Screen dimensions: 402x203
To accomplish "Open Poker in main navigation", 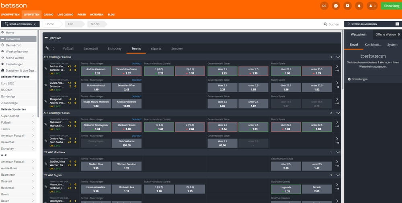I will [x=82, y=14].
